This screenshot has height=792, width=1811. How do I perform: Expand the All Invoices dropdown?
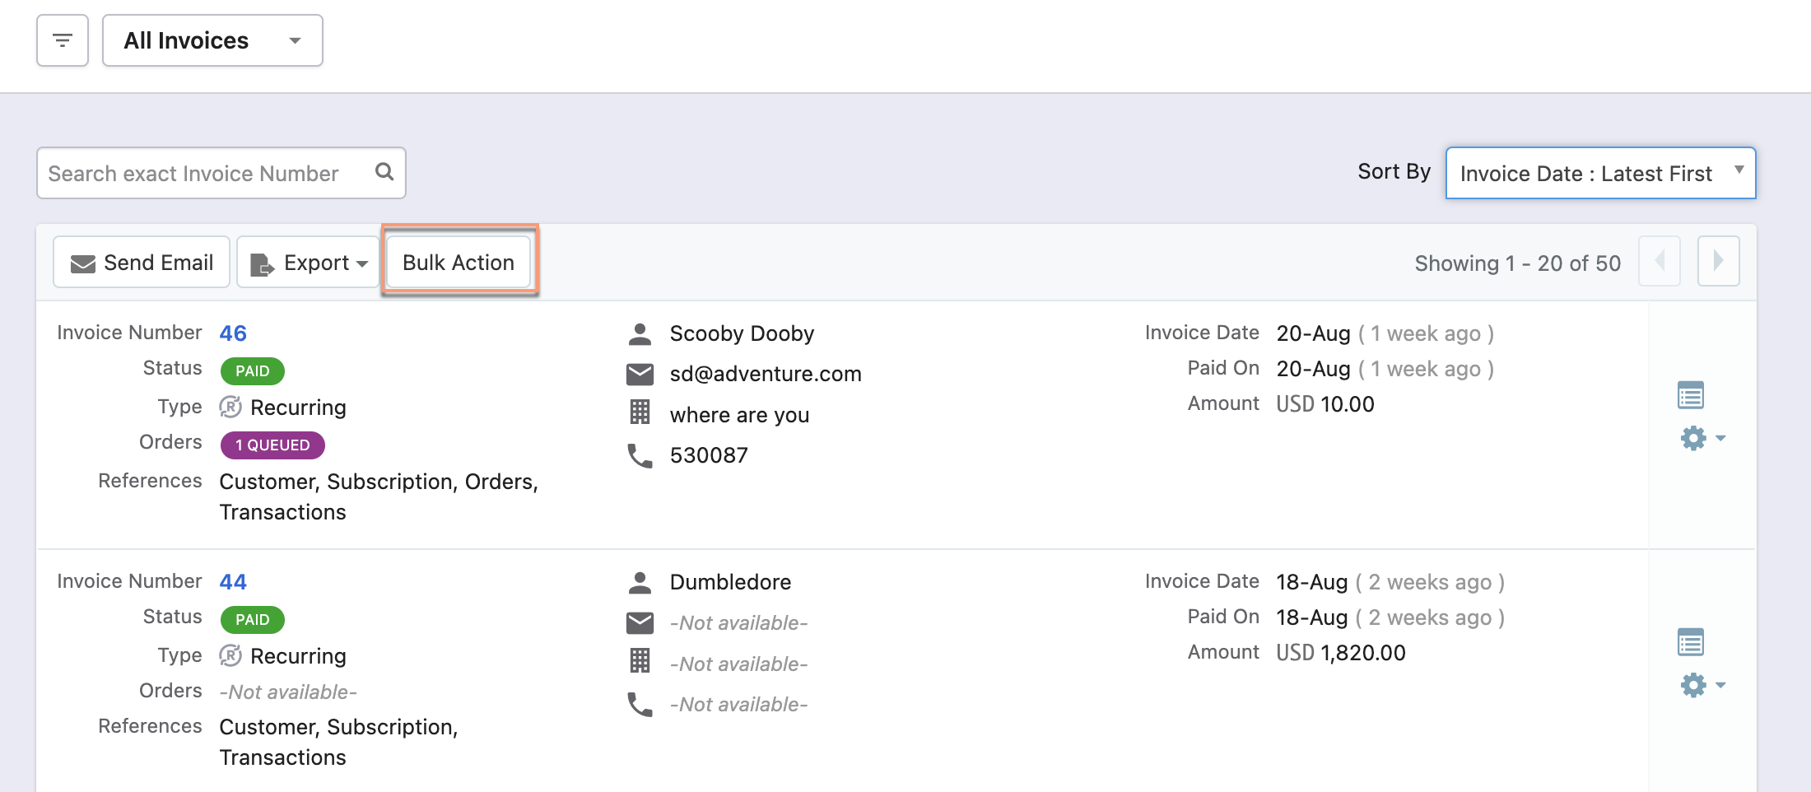pos(212,40)
